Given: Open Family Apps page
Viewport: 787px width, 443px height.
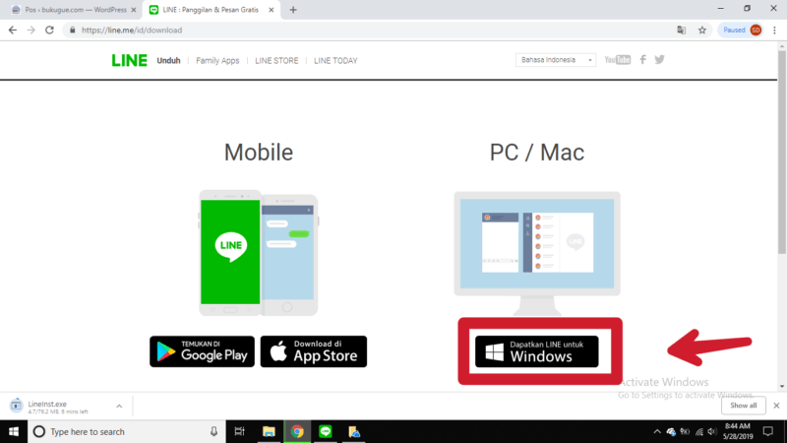Looking at the screenshot, I should pyautogui.click(x=217, y=60).
